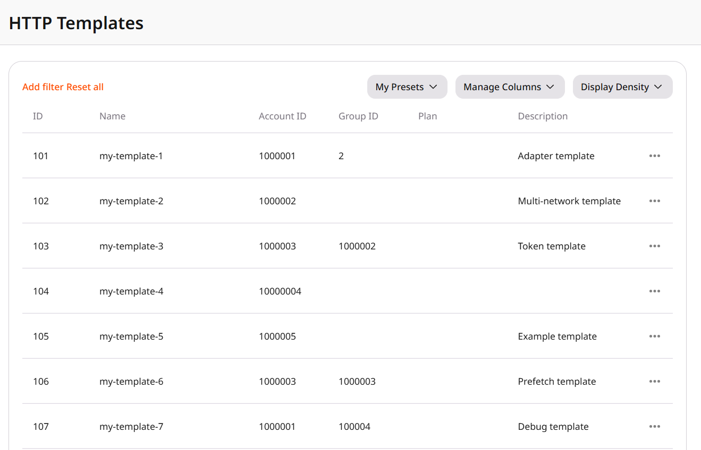This screenshot has width=701, height=450.
Task: Click the Adapter template description
Action: 556,156
